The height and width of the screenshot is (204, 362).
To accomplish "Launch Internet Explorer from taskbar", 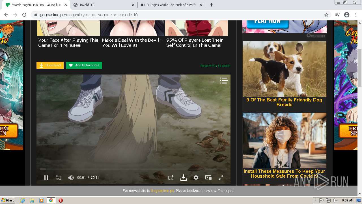I will (x=23, y=200).
